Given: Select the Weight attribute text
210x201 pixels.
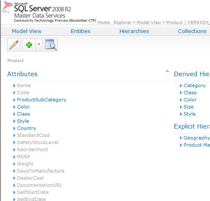Looking at the screenshot, I should 25,164.
